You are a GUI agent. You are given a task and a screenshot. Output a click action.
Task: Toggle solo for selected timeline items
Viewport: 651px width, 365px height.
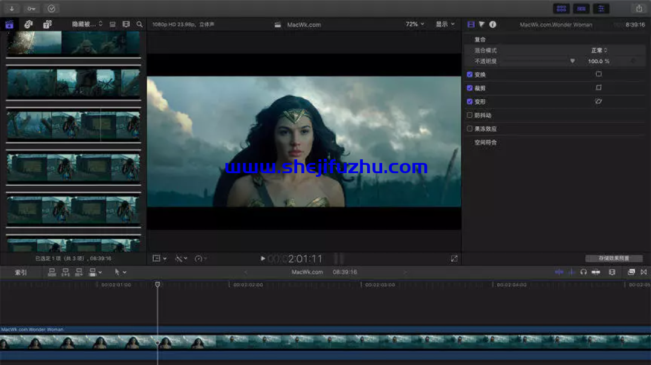(x=583, y=272)
